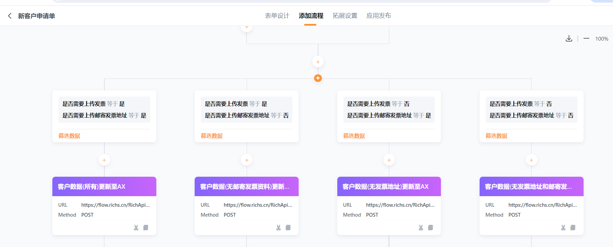Screen dimensions: 613x247
Task: Add a node using the plus above the orange button
Action: [x=318, y=62]
